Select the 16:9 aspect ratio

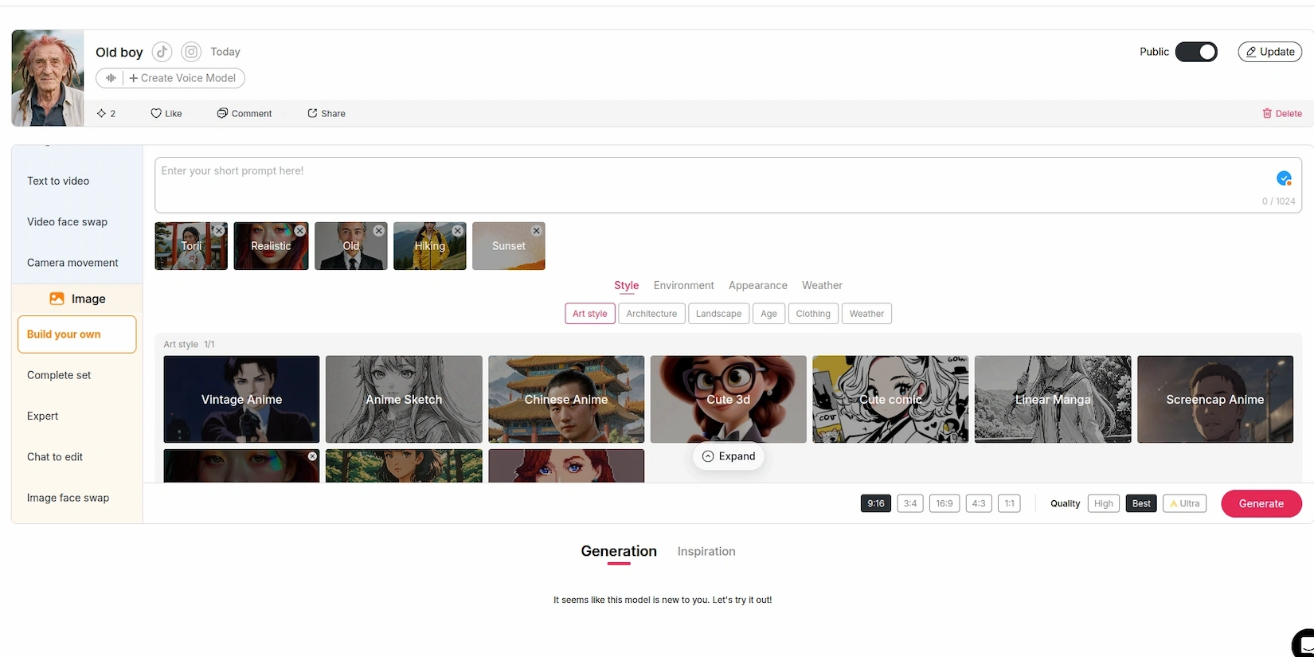click(x=944, y=503)
